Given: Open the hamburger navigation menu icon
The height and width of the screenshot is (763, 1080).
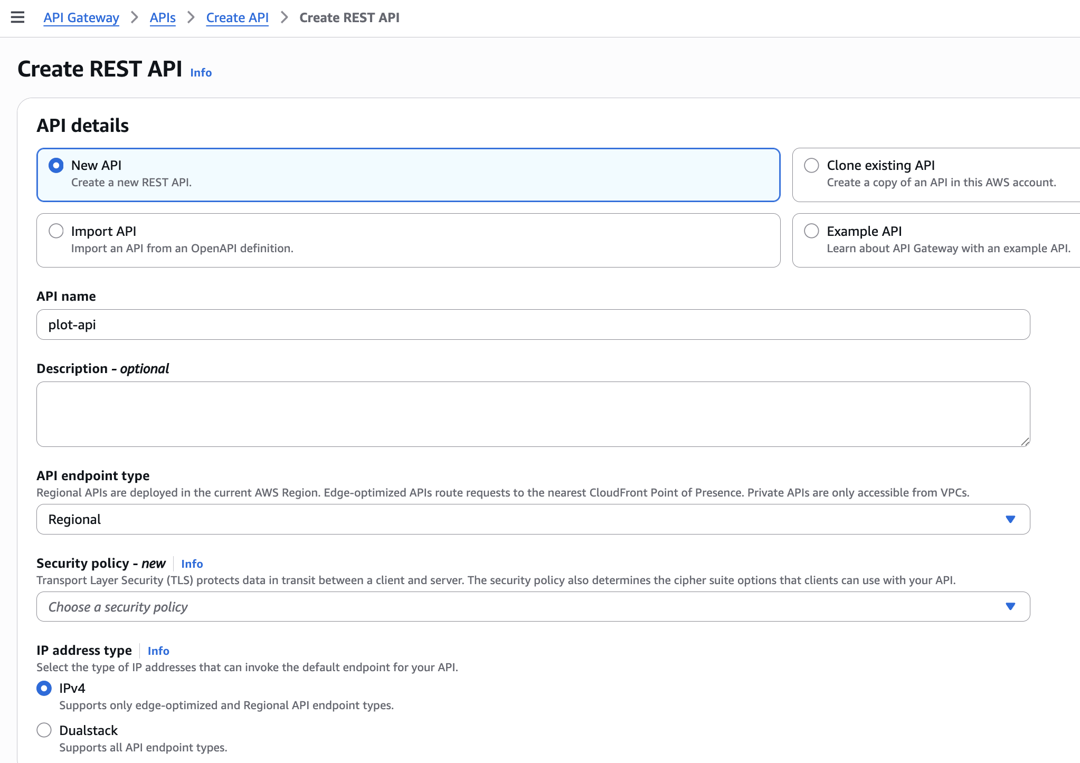Looking at the screenshot, I should (17, 17).
